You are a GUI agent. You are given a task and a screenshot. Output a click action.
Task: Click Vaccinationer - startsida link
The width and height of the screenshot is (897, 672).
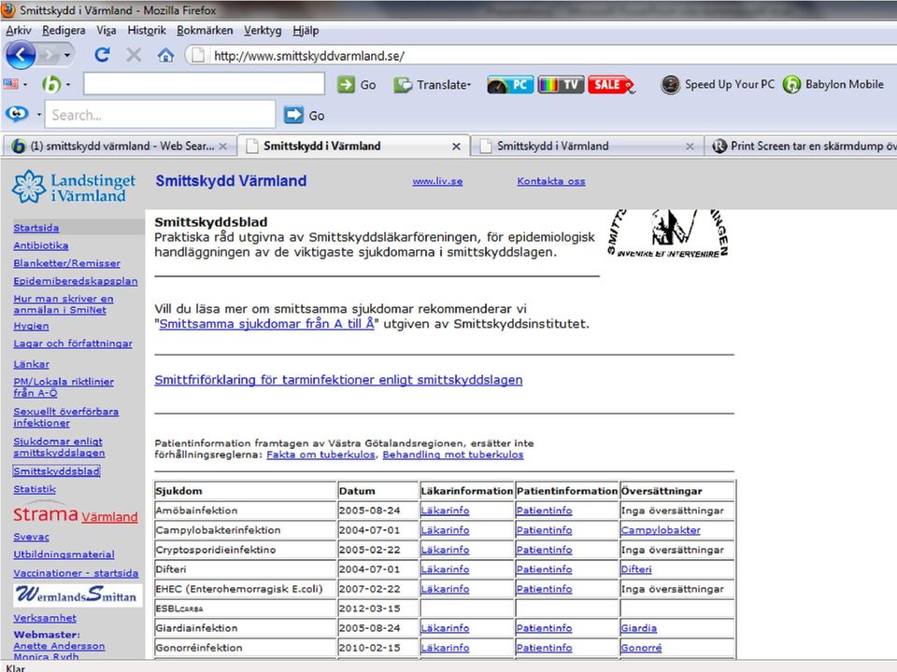point(76,573)
